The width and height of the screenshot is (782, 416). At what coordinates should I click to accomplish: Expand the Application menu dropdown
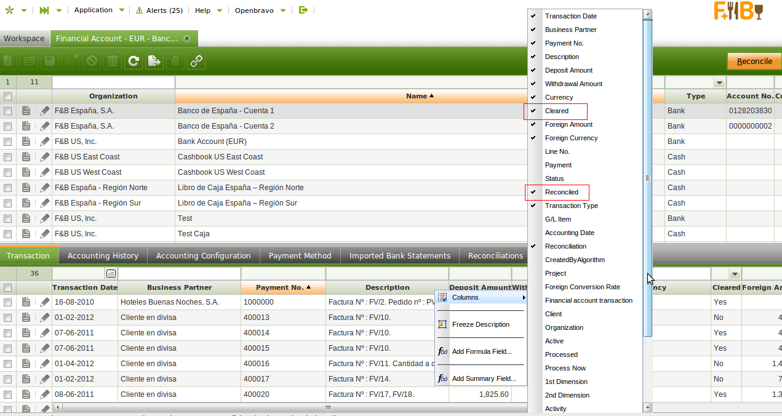pos(122,10)
